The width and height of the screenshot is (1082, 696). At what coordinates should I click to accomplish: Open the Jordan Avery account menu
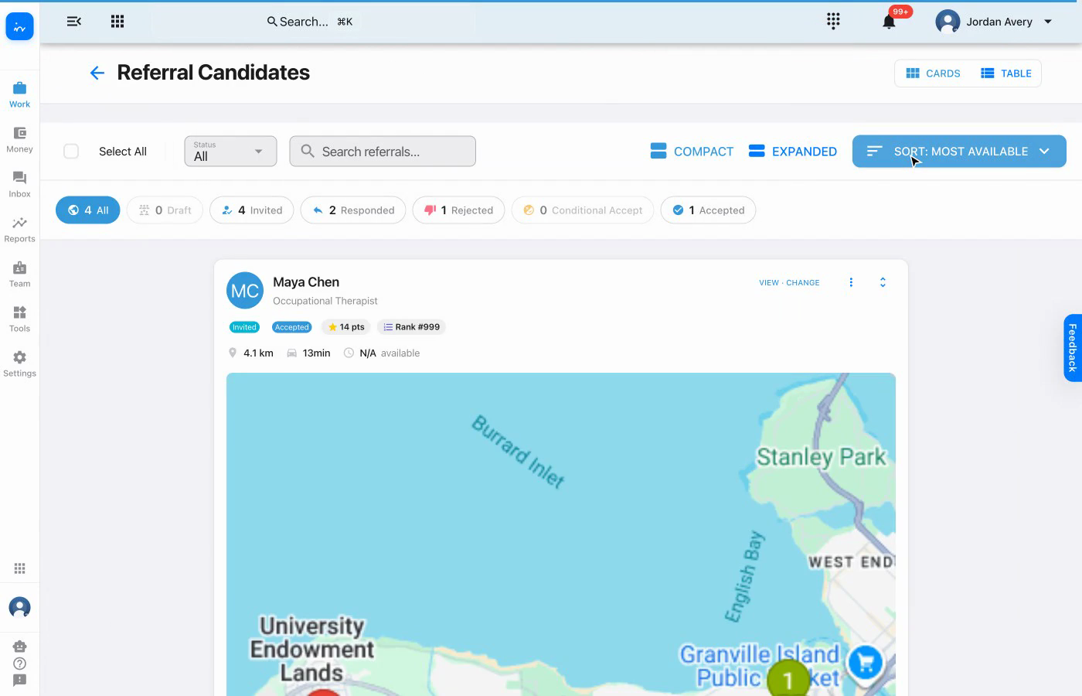995,22
